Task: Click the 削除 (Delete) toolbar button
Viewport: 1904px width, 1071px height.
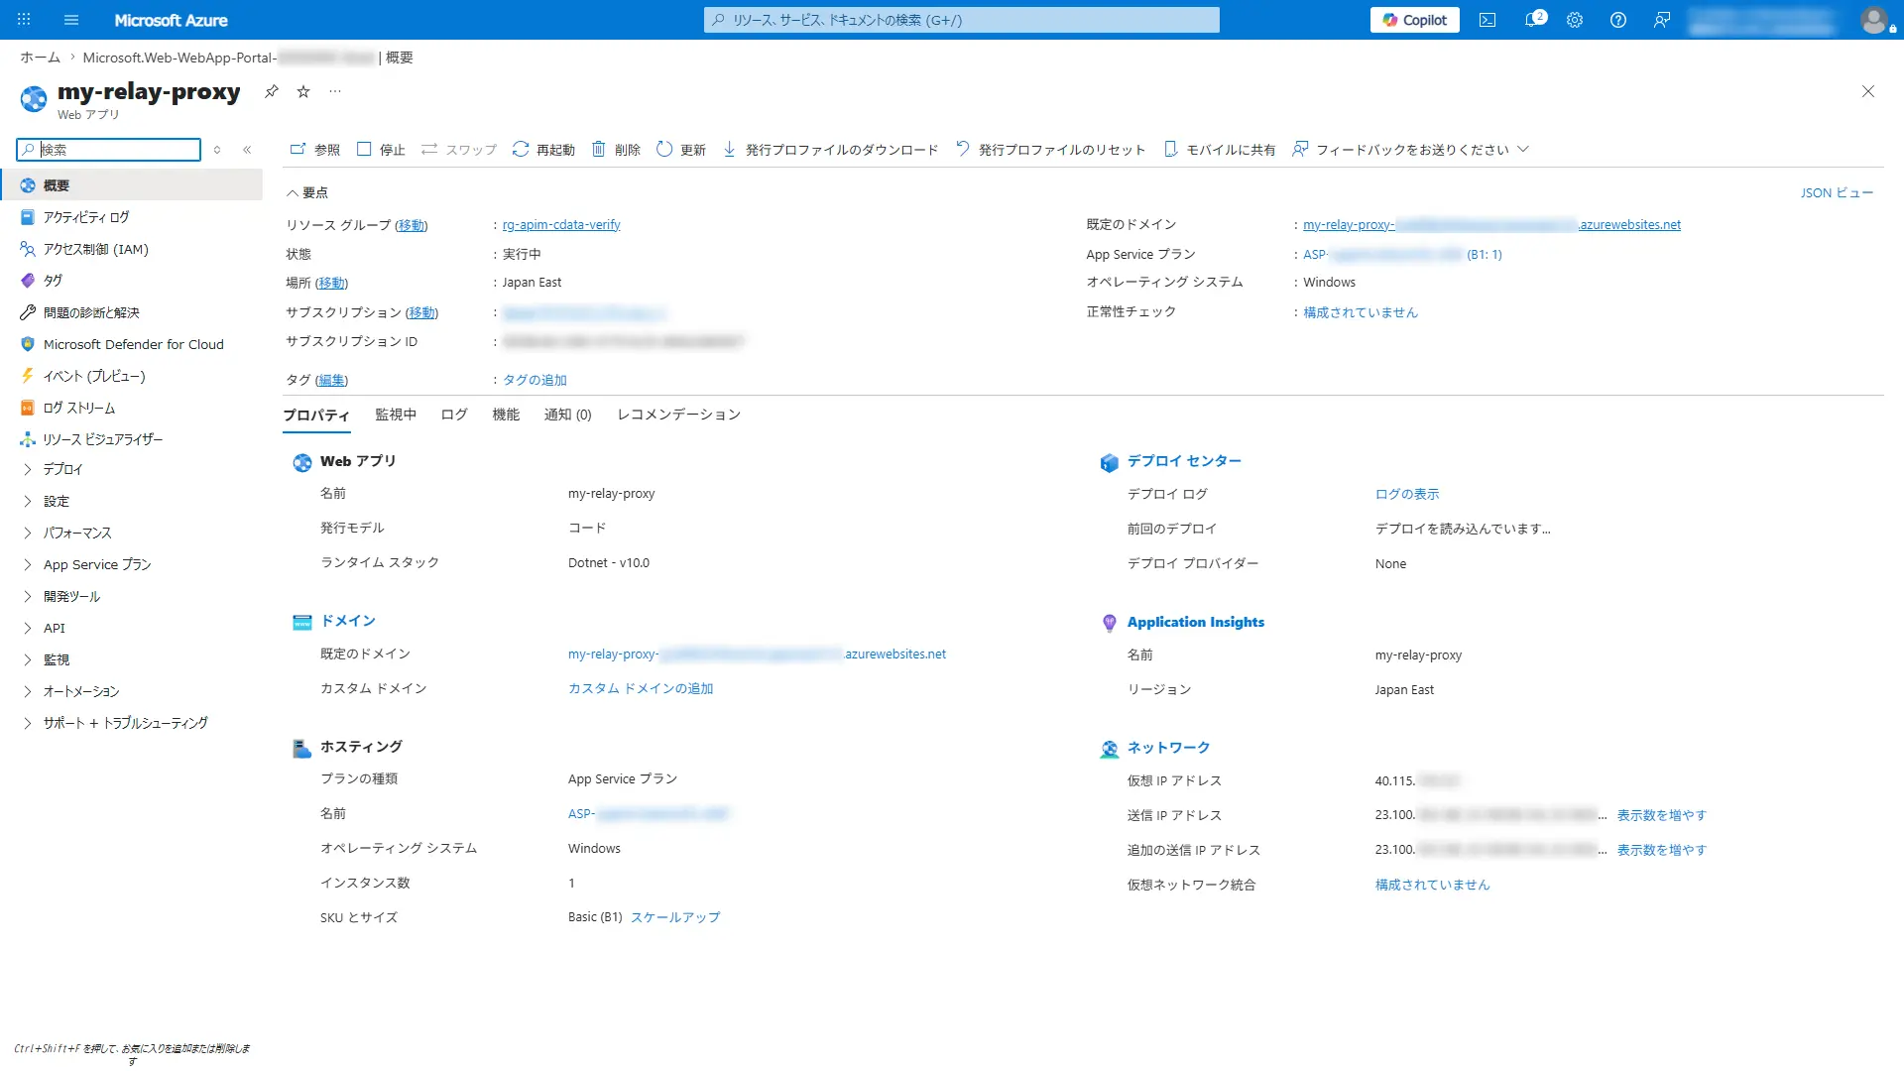Action: [616, 150]
